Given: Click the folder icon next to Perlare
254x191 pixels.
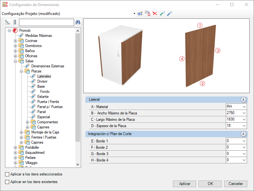Looking at the screenshot, I should click(21, 158).
